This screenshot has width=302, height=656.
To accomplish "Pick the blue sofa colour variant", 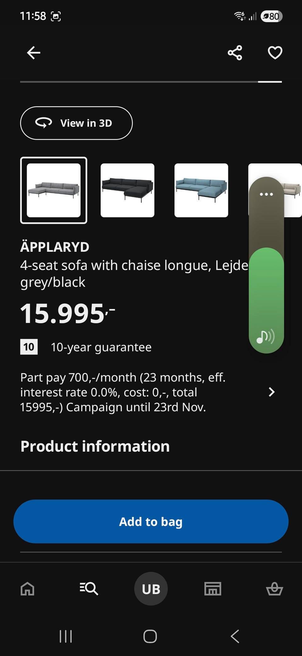I will pos(201,190).
